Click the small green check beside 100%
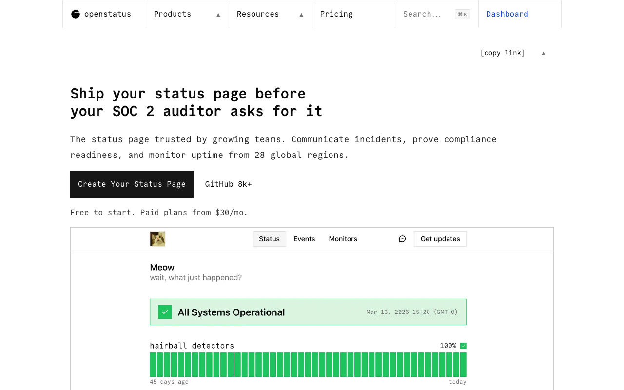The width and height of the screenshot is (624, 390). coord(463,346)
